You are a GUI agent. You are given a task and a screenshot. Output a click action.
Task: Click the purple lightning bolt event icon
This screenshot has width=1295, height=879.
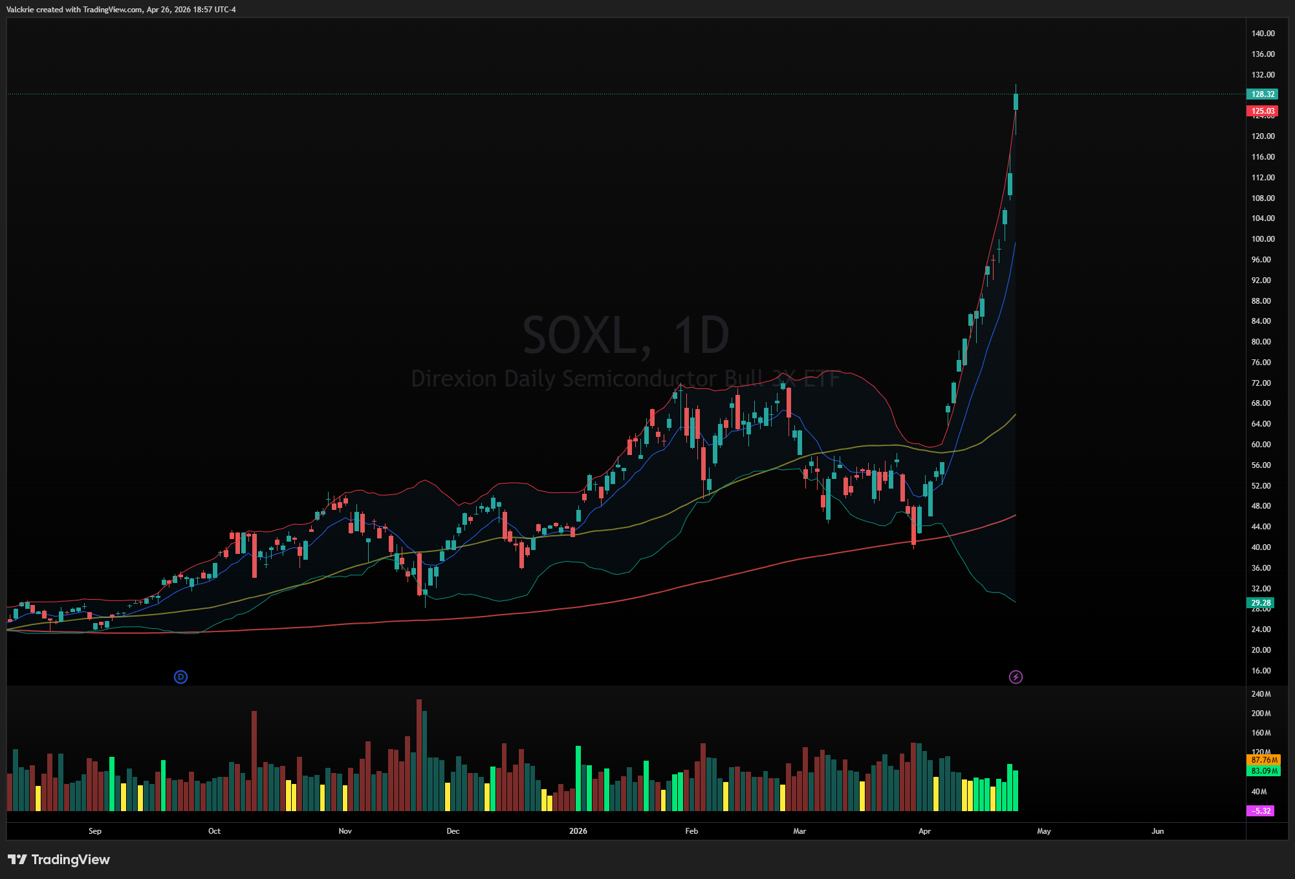[1016, 677]
